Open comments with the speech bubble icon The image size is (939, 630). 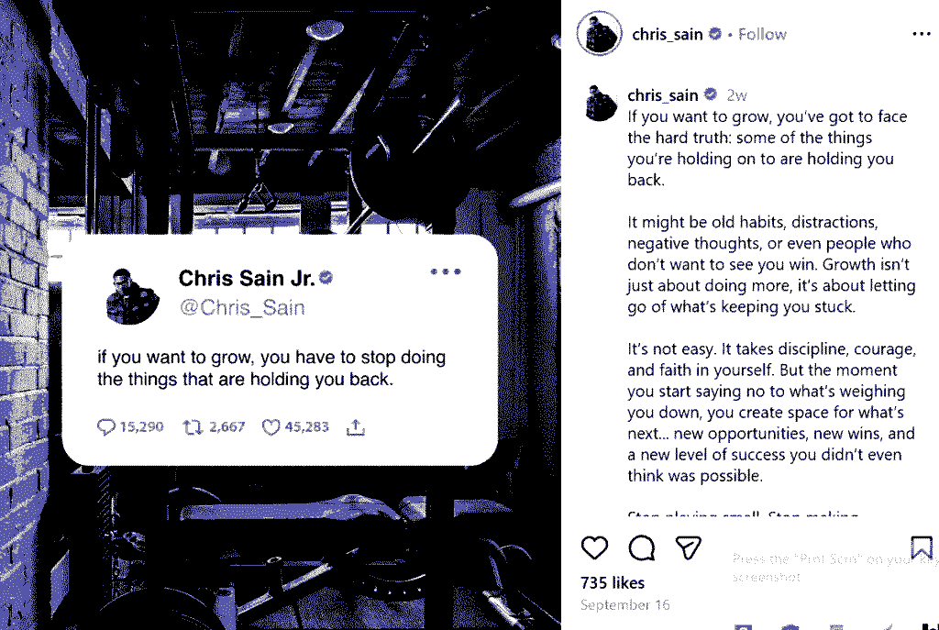(x=641, y=548)
